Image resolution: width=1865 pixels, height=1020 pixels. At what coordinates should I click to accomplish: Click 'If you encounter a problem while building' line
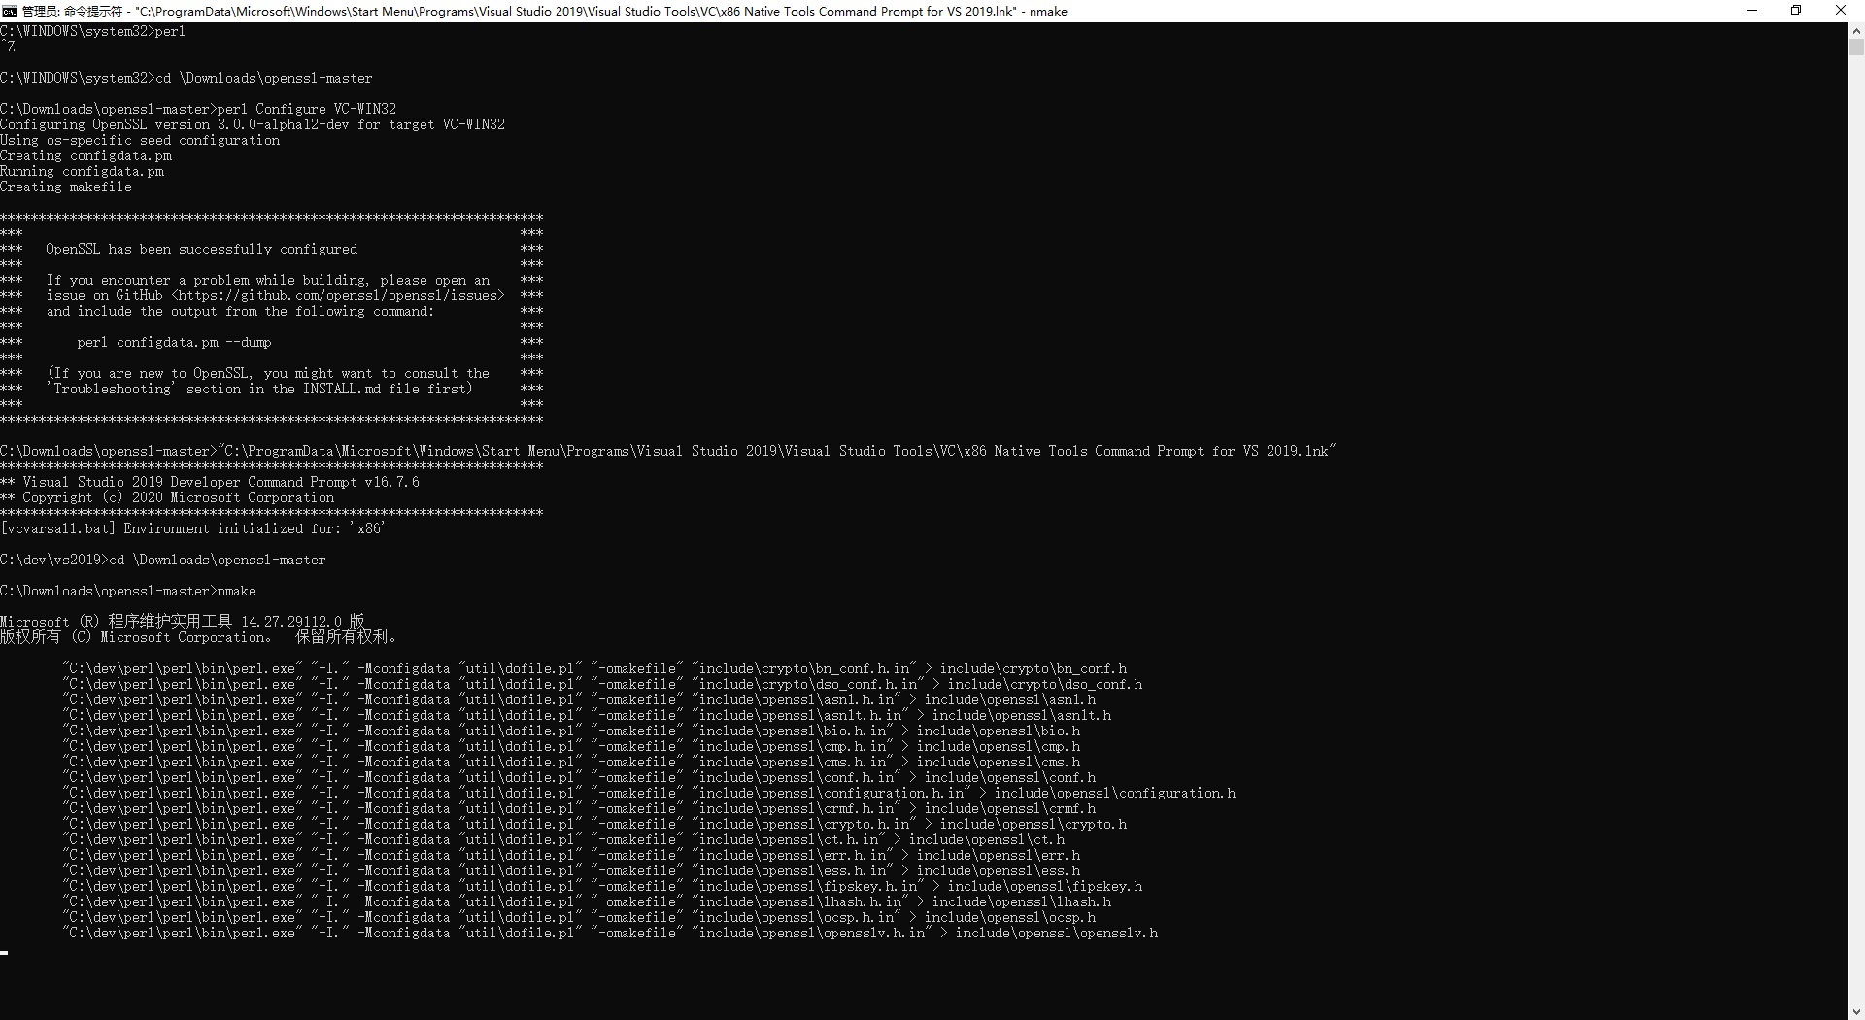(x=268, y=280)
